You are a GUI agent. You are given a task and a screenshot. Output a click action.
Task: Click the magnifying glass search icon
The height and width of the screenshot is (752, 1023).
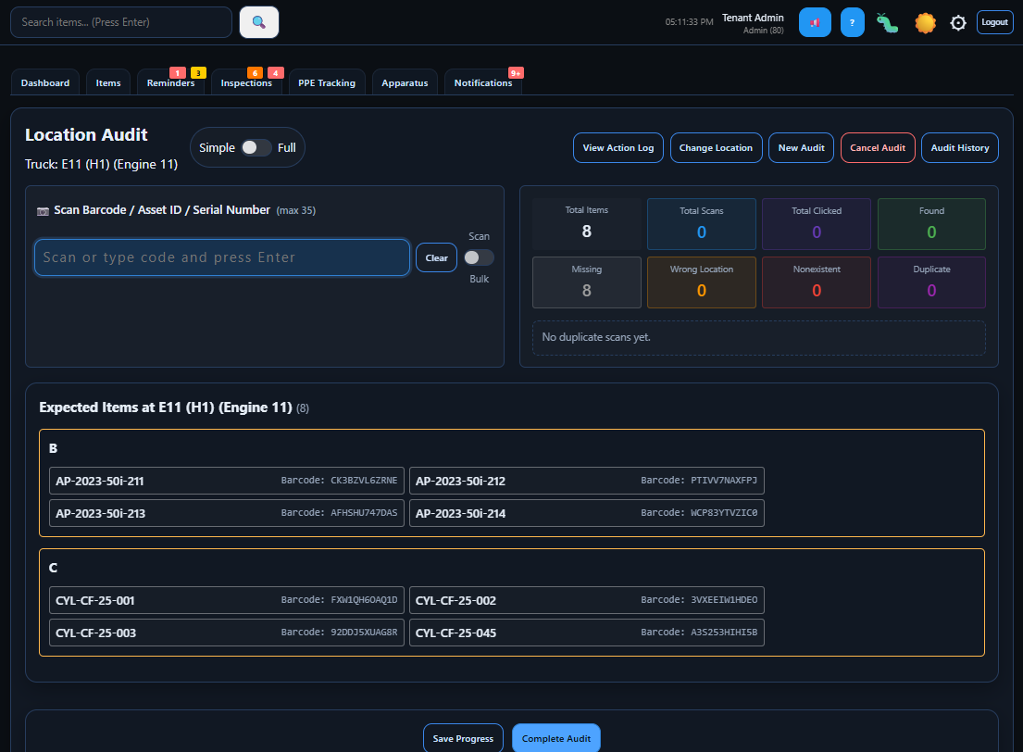(258, 21)
